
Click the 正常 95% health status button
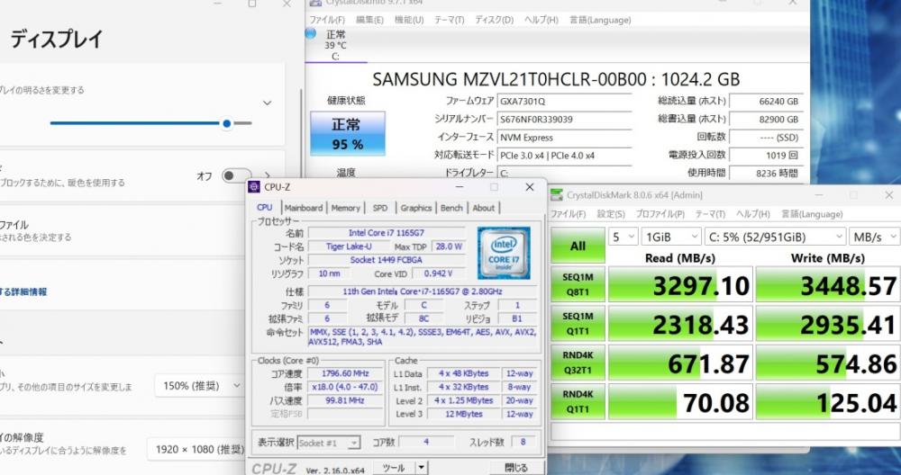348,134
